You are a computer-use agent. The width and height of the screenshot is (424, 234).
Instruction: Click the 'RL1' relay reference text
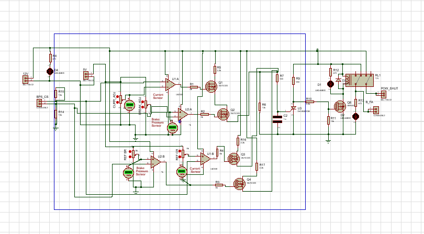pos(377,75)
